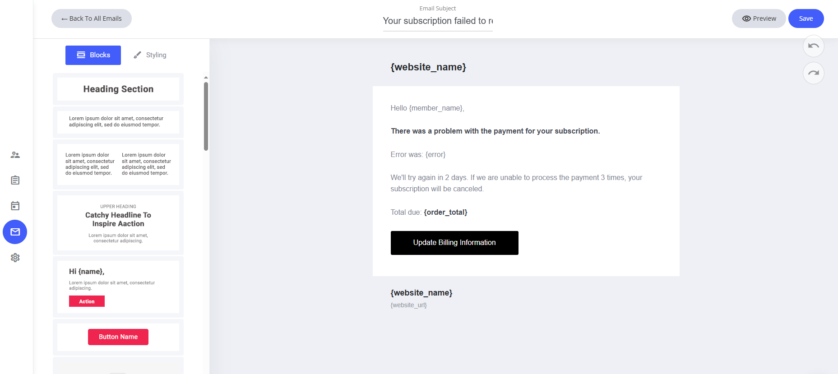Preview the email

coord(759,18)
